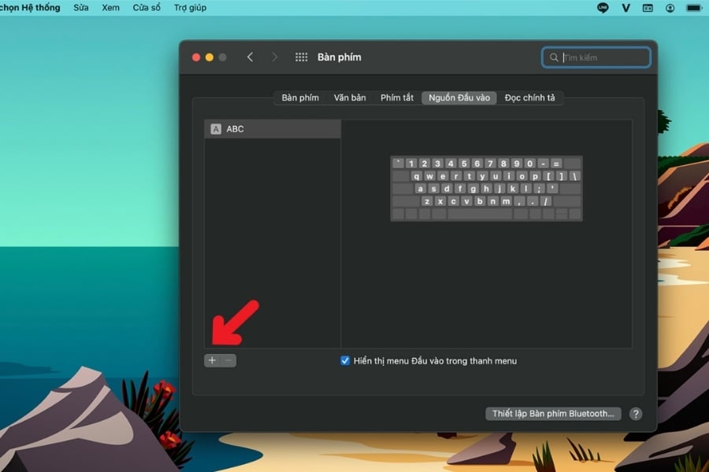
Task: Click the battery status icon
Action: (694, 8)
